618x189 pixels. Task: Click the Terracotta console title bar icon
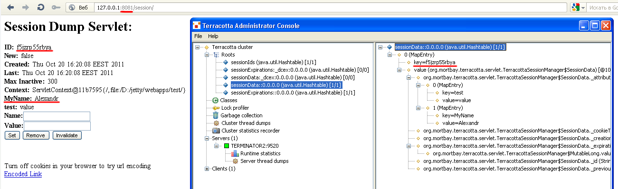pyautogui.click(x=197, y=26)
